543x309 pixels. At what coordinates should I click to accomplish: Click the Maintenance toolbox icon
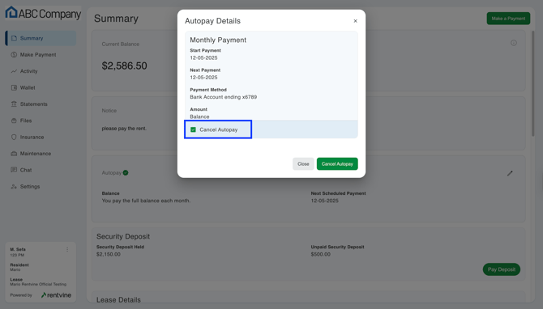click(14, 154)
